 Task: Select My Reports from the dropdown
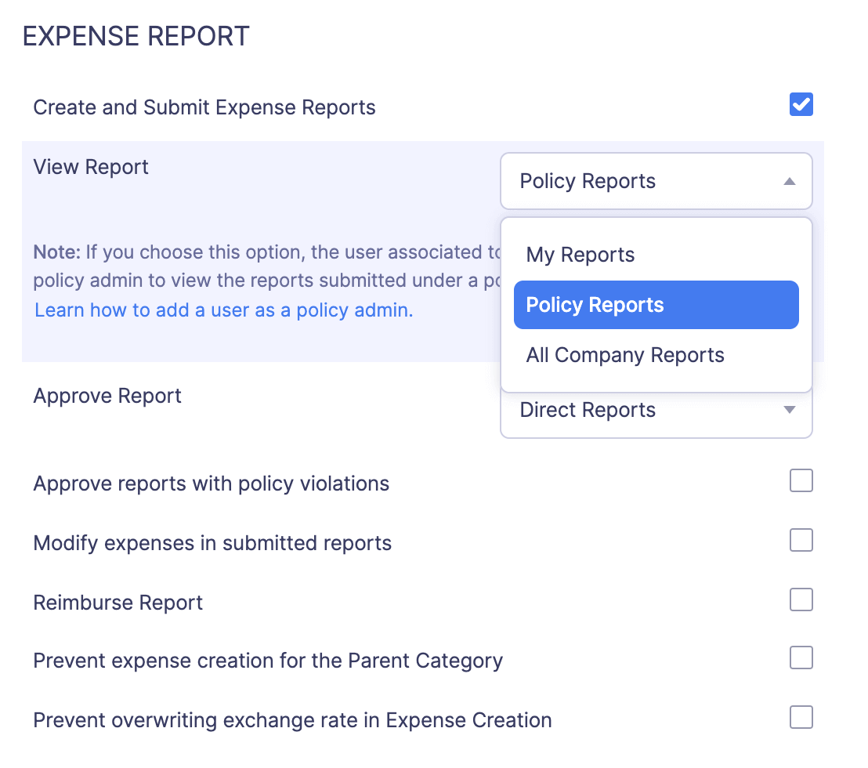580,254
